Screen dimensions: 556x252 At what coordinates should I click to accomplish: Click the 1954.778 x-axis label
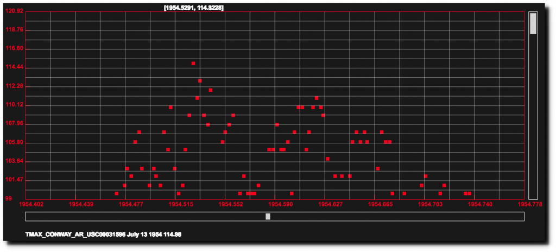[530, 204]
